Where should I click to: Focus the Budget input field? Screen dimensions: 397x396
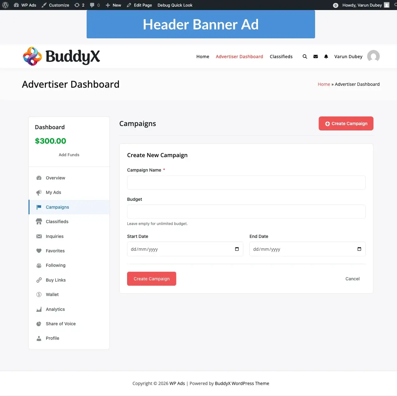pos(246,212)
